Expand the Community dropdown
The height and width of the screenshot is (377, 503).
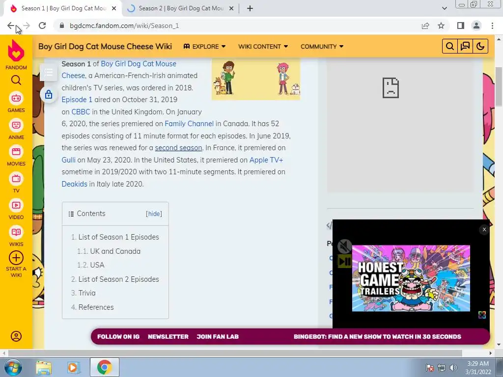(322, 47)
